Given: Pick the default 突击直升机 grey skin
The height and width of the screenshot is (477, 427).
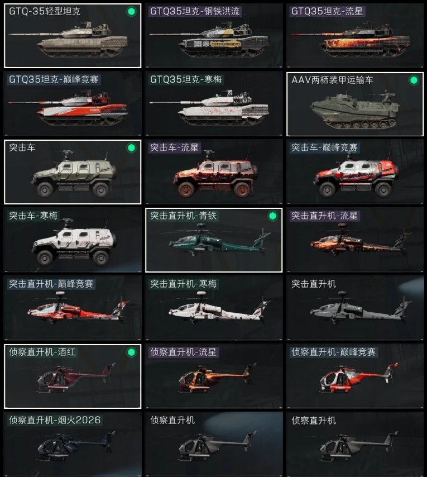Looking at the screenshot, I should (355, 308).
